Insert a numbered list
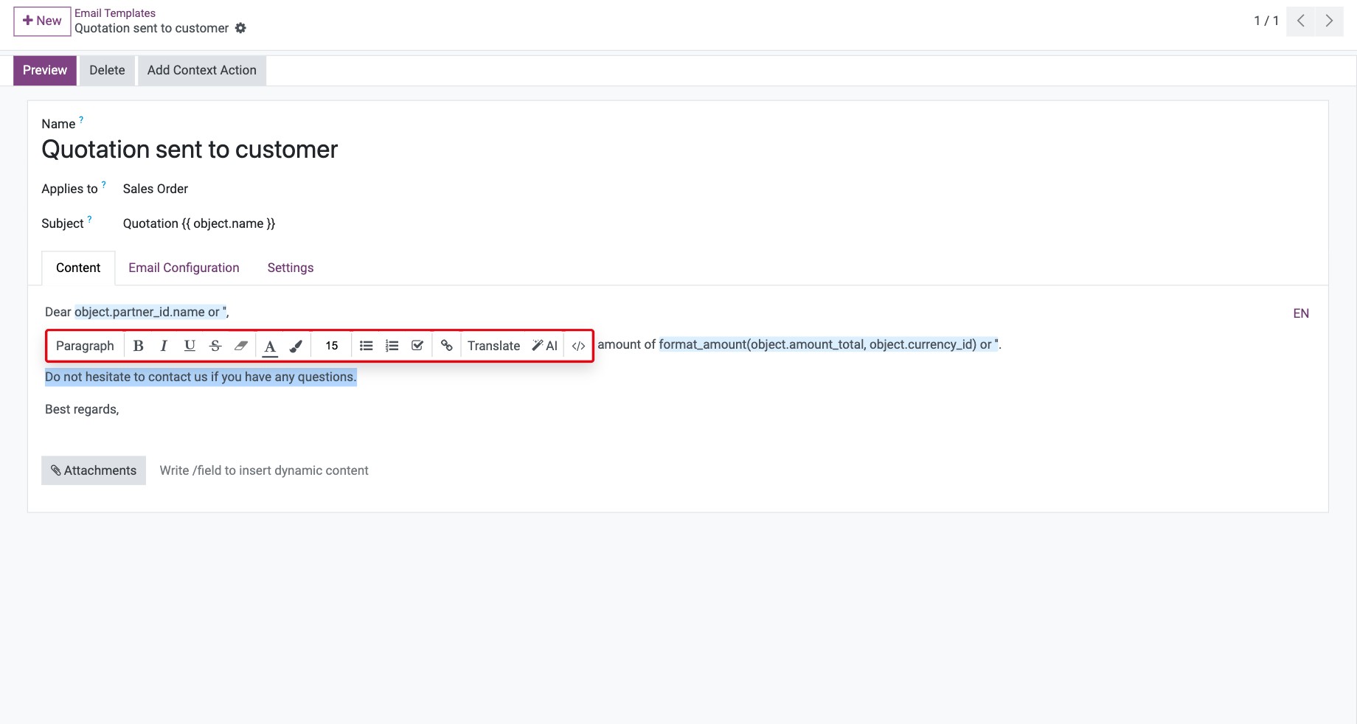This screenshot has height=724, width=1357. (x=392, y=346)
